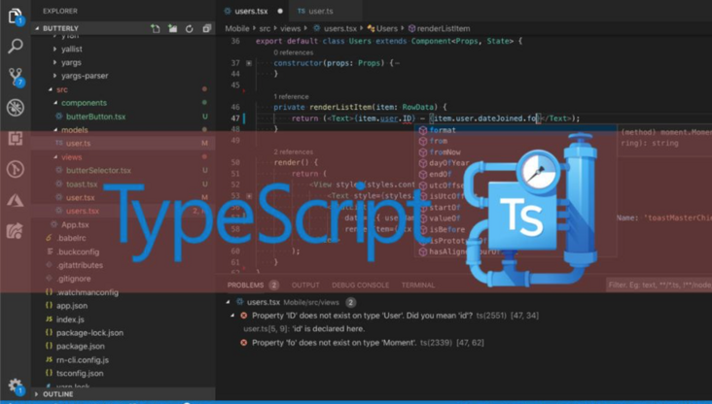Select 'from' autocomplete suggestion
Image resolution: width=712 pixels, height=404 pixels.
(x=438, y=141)
